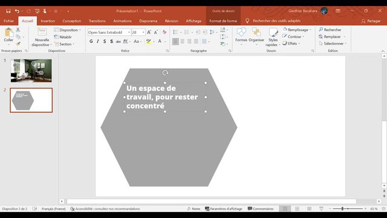Undo the last action

[17, 11]
